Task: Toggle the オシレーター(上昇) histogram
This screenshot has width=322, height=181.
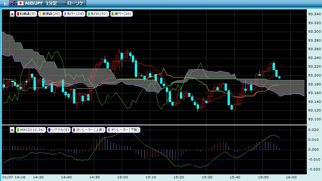Action: point(88,130)
